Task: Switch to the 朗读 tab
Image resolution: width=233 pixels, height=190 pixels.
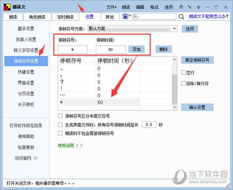Action: [13, 17]
